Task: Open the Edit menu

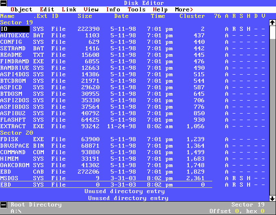Action: 47,9
